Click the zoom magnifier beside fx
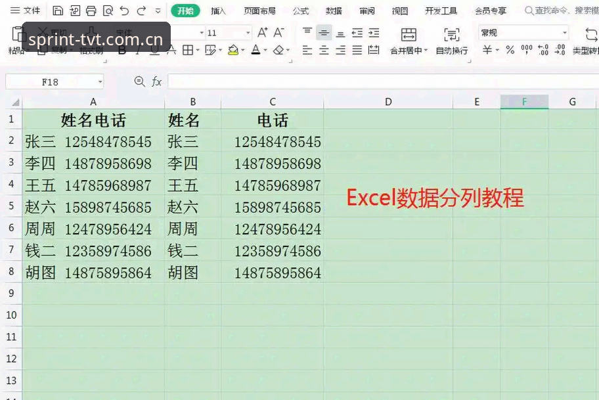The height and width of the screenshot is (400, 599). [x=139, y=81]
